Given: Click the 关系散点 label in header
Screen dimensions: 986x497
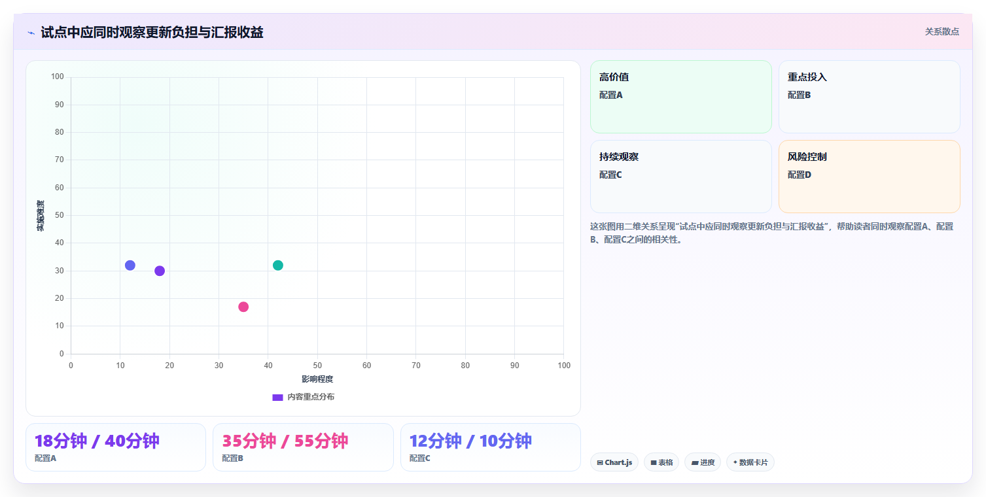Looking at the screenshot, I should click(942, 31).
